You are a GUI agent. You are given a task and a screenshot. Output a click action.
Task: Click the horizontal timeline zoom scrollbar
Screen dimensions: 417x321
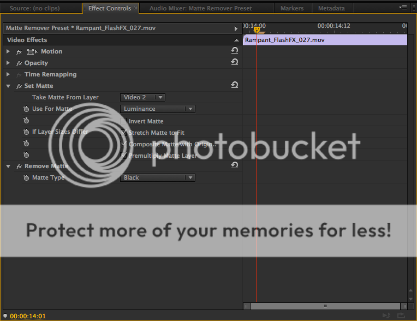[325, 306]
